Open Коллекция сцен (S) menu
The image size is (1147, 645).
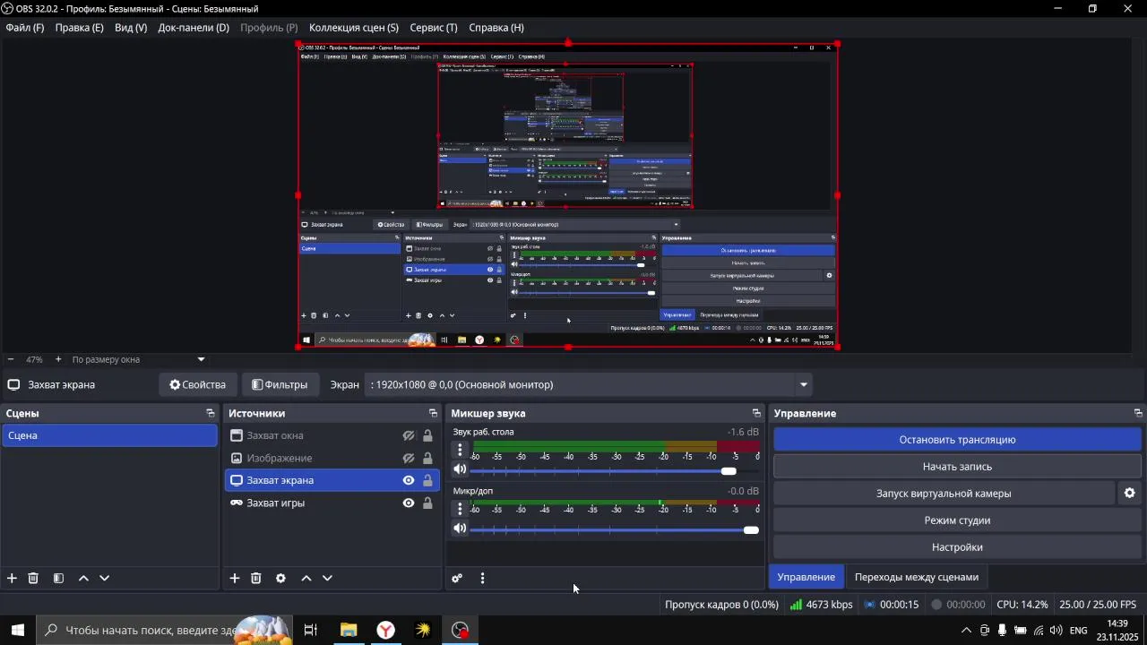coord(354,28)
